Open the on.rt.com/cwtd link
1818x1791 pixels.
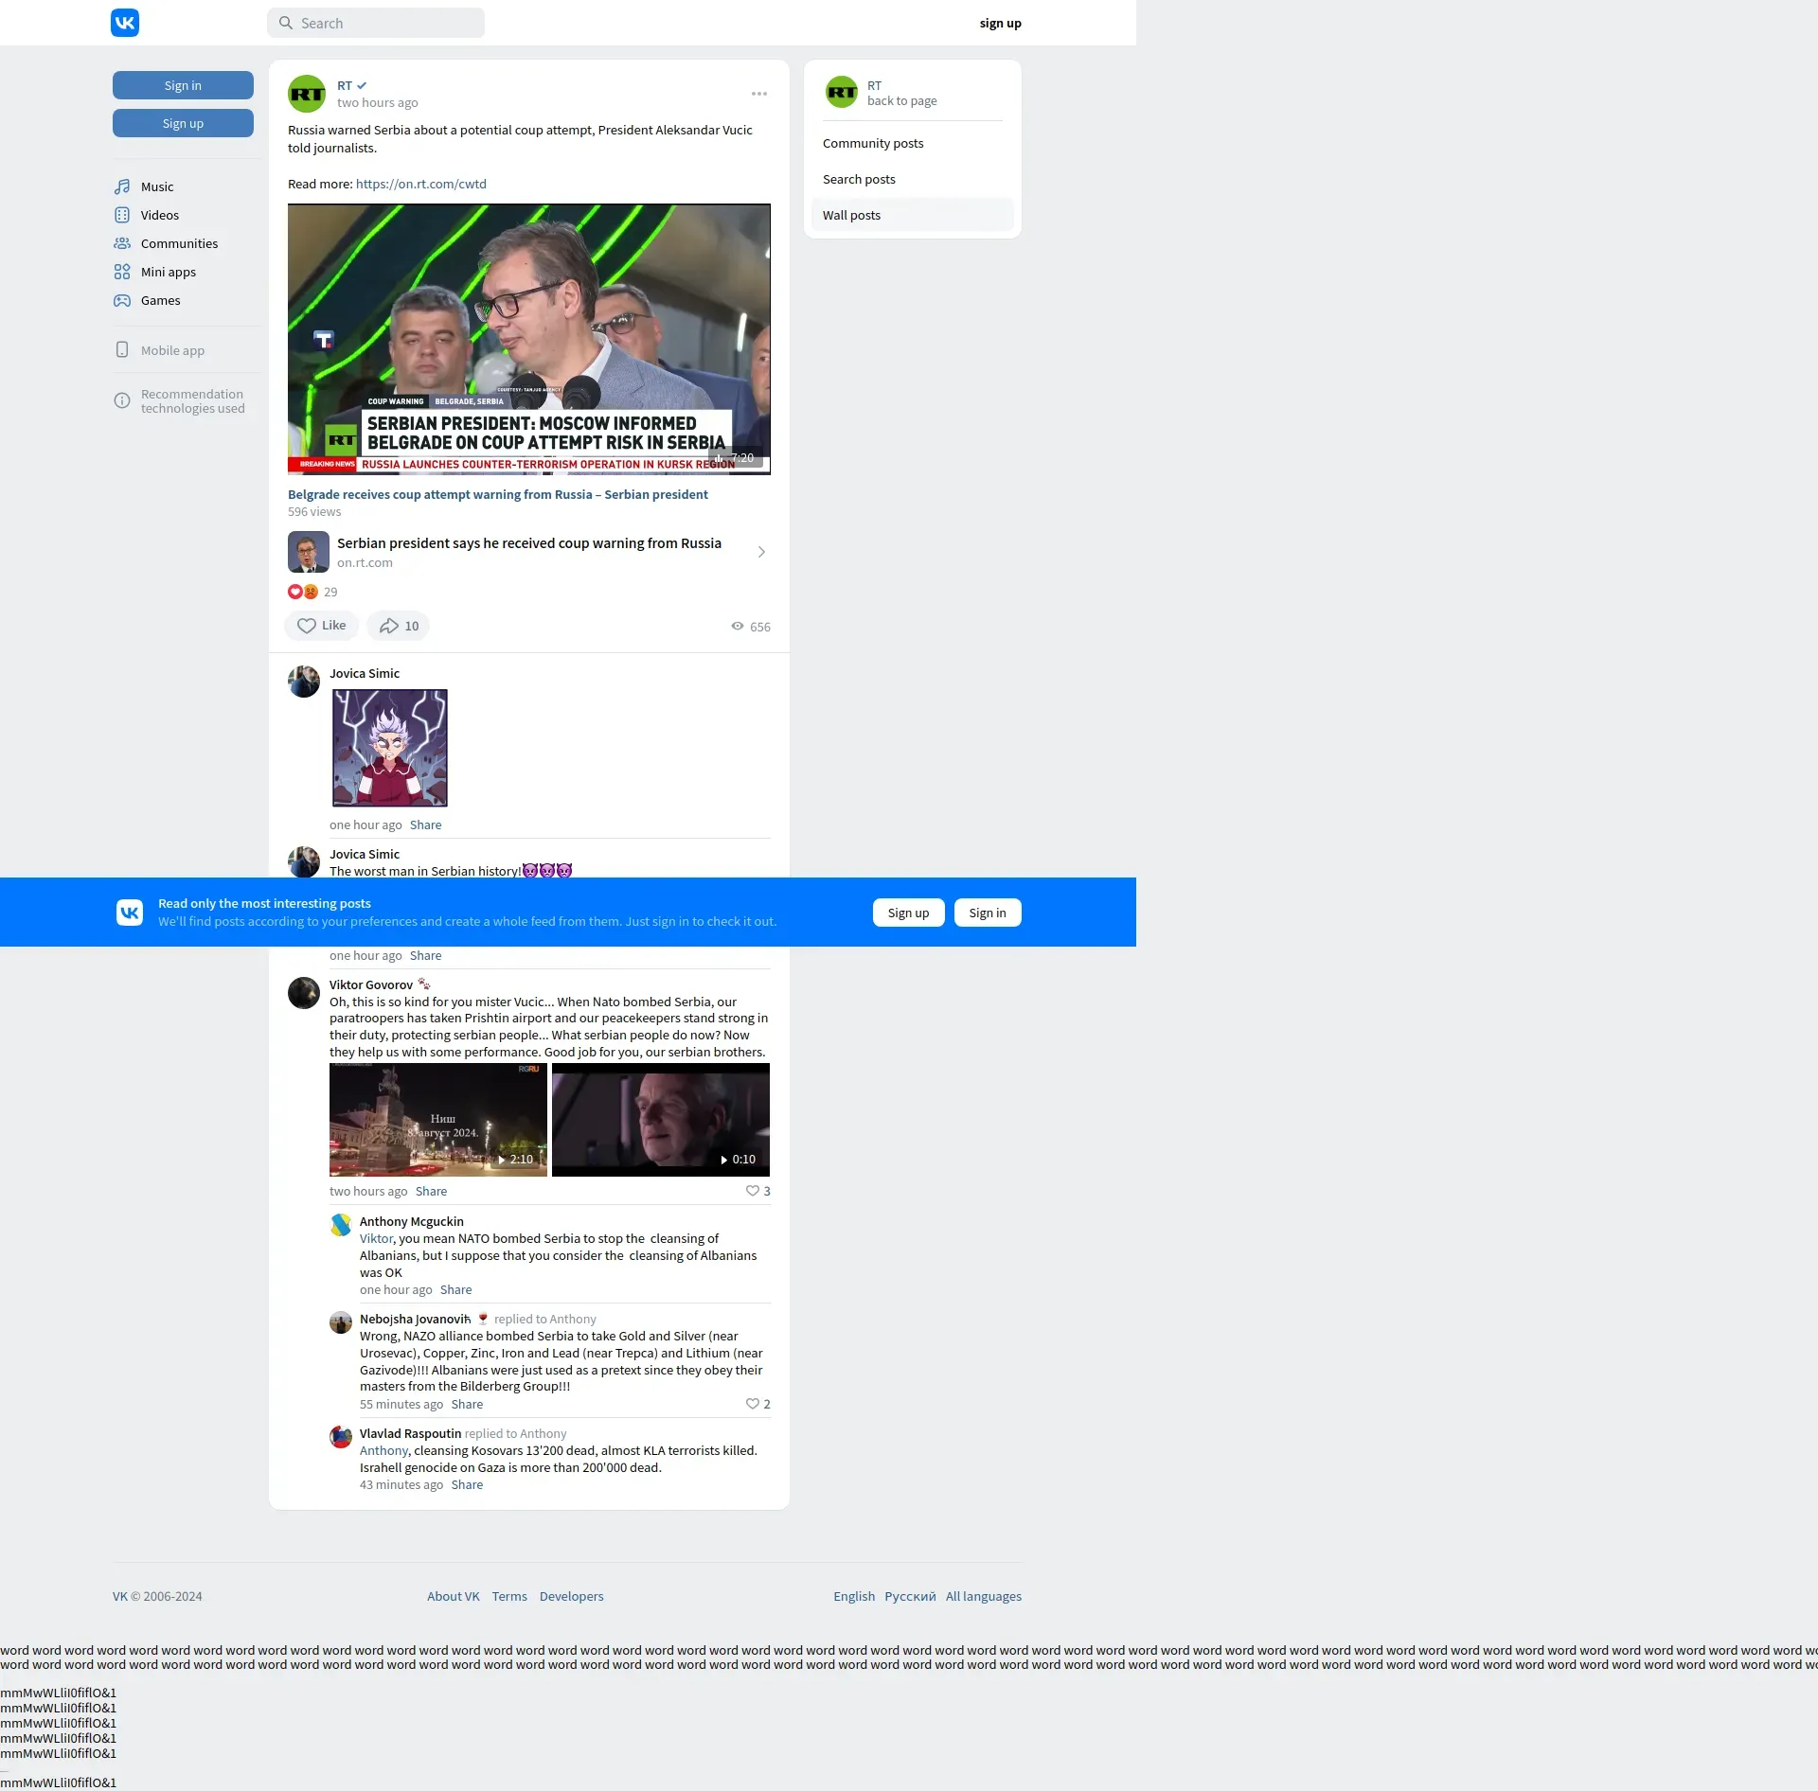point(421,184)
